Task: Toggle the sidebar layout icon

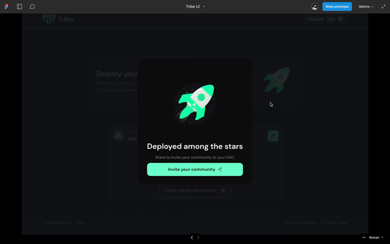Action: pyautogui.click(x=19, y=6)
